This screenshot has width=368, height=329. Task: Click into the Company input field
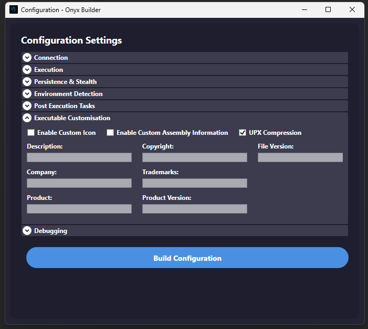point(79,183)
